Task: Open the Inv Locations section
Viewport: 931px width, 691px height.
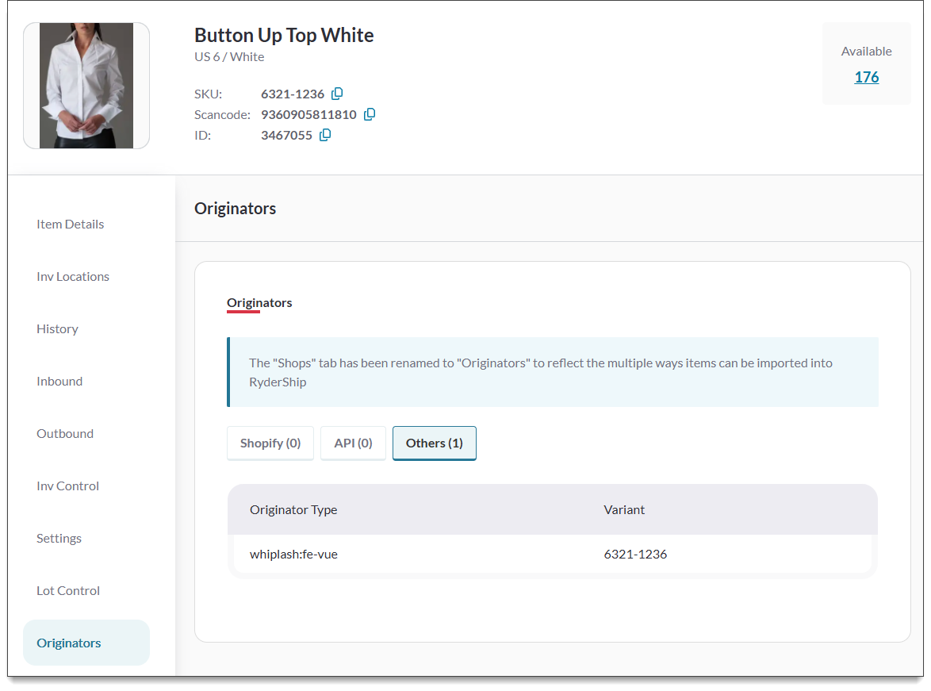Action: 72,276
